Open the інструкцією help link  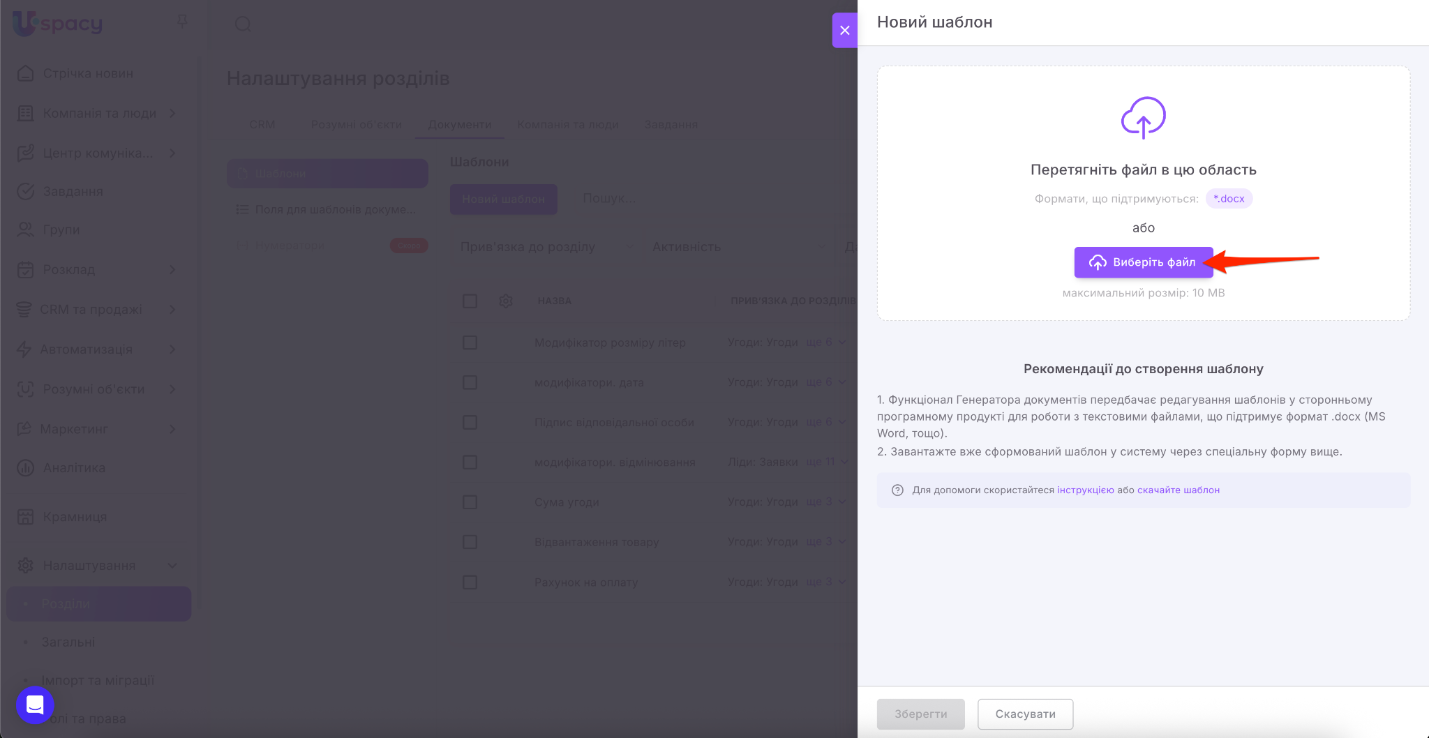coord(1085,490)
